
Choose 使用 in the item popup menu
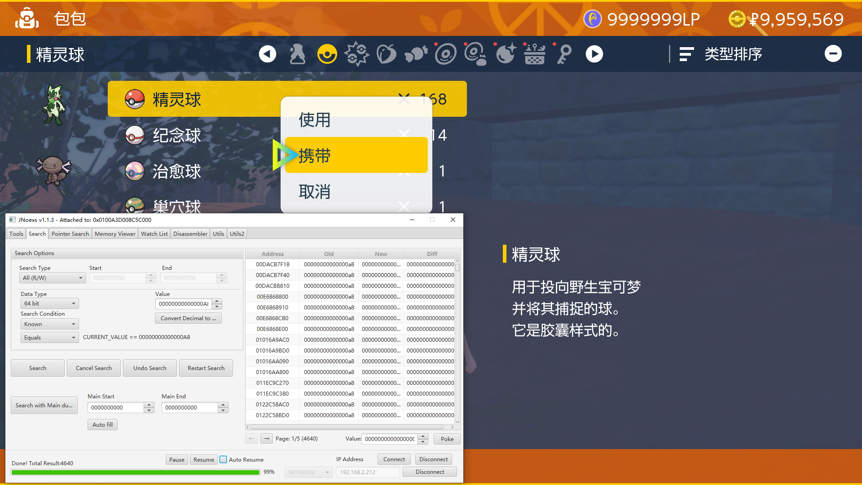[x=356, y=119]
